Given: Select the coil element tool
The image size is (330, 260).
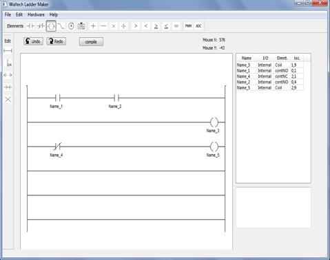Looking at the screenshot, I should point(51,26).
